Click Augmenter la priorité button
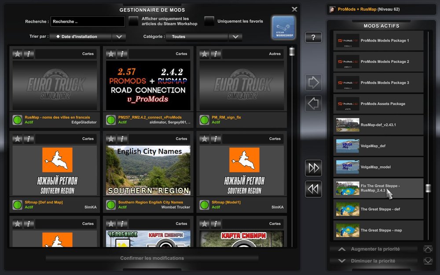 tap(374, 249)
